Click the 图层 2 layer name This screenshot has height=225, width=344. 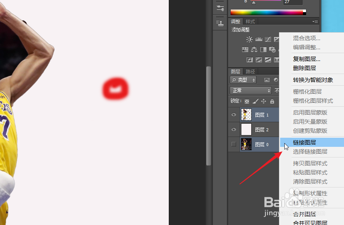[x=262, y=130]
